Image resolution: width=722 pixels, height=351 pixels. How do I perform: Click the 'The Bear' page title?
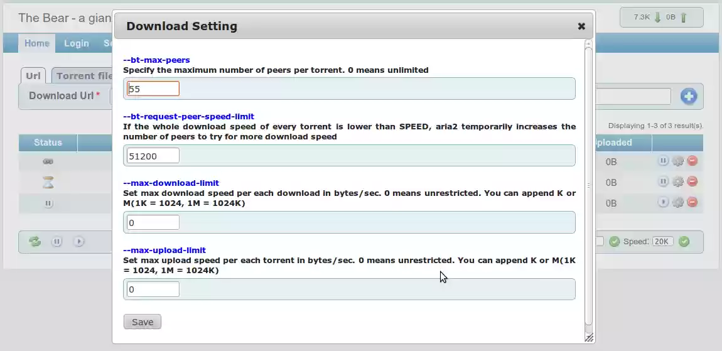pyautogui.click(x=65, y=18)
